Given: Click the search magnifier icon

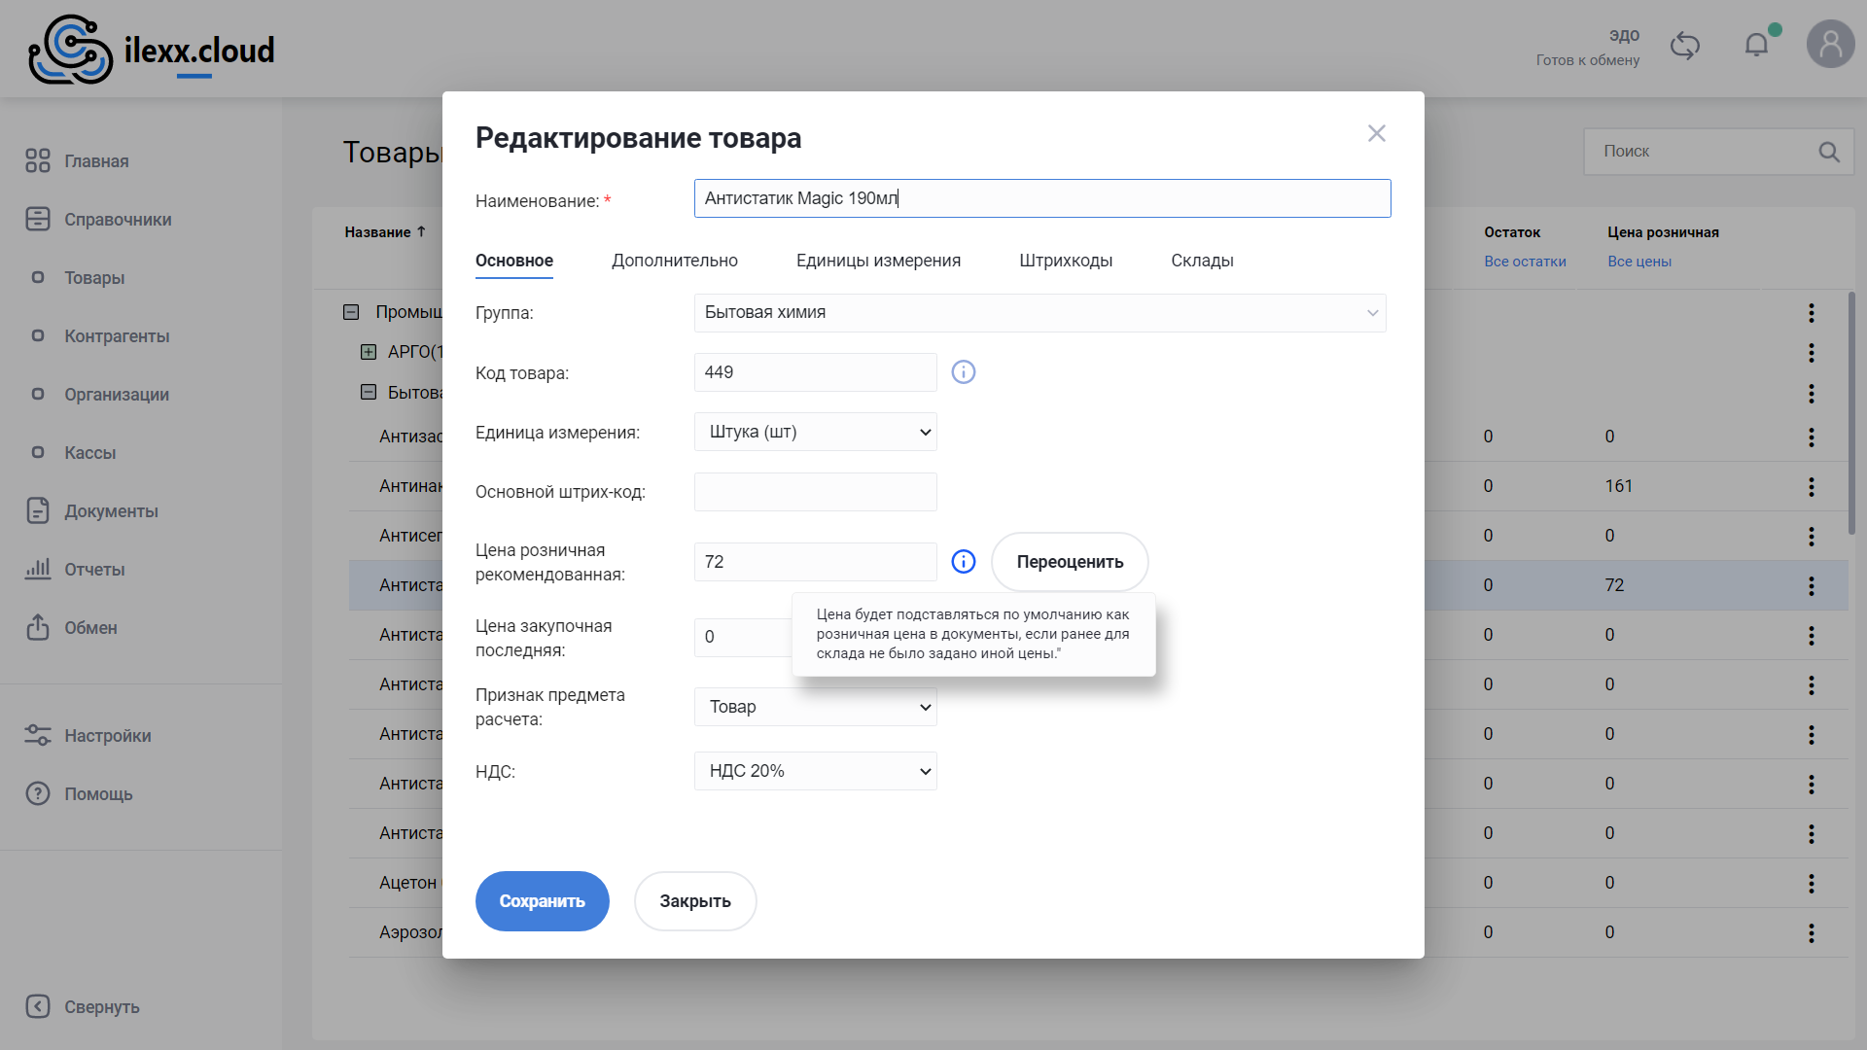Looking at the screenshot, I should pos(1828,152).
